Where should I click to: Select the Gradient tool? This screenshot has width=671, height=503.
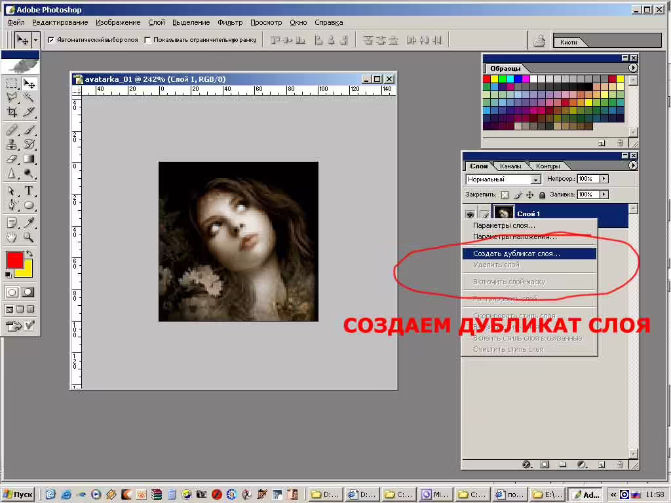(x=29, y=158)
